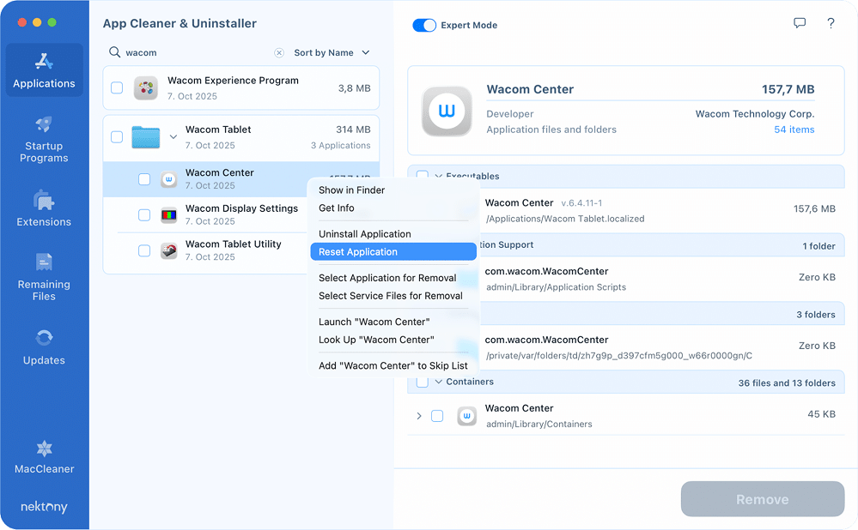The image size is (858, 530).
Task: Check the Wacom Experience Program checkbox
Action: click(118, 87)
